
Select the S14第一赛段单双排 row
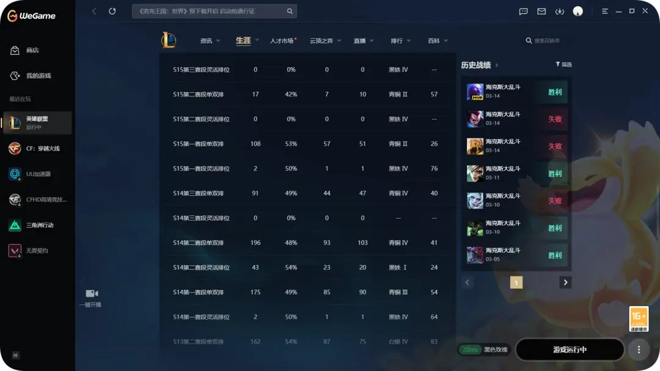click(x=307, y=292)
